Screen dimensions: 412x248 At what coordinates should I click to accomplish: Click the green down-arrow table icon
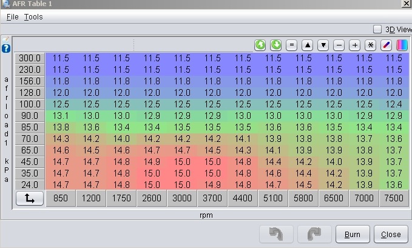pyautogui.click(x=275, y=45)
